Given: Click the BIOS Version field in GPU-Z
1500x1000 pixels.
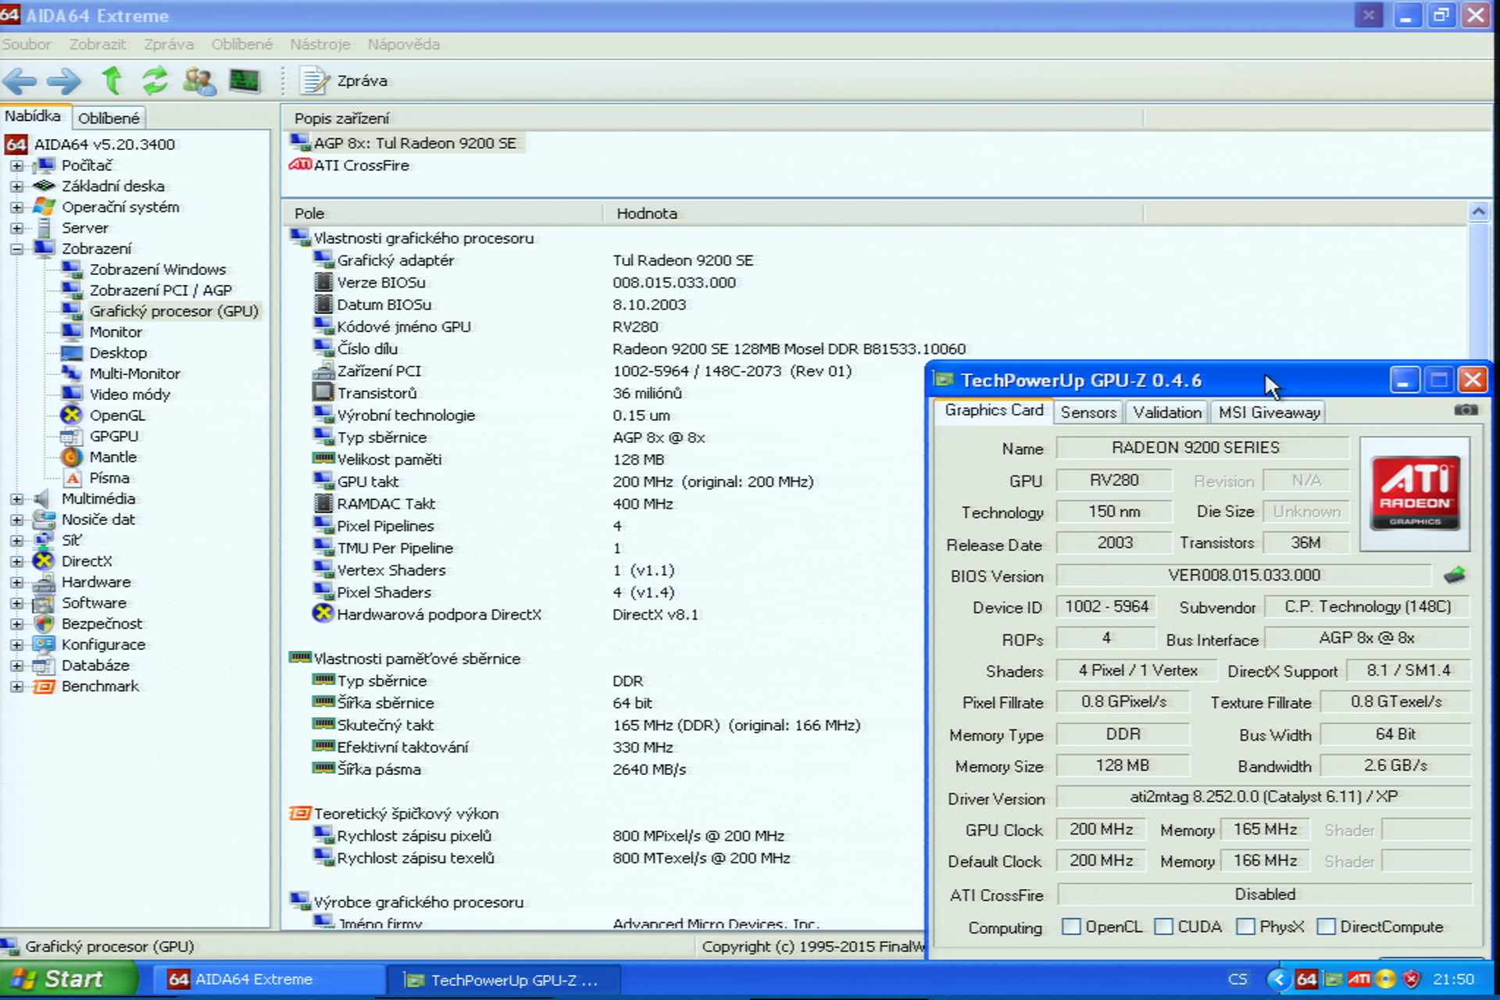Looking at the screenshot, I should click(1244, 576).
